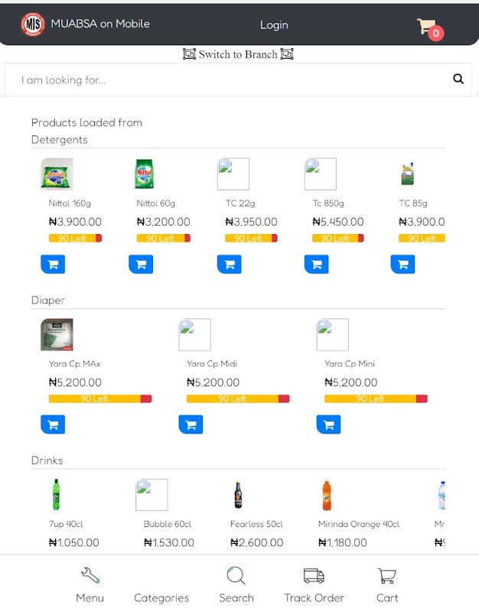Add Nittol 60g to cart
The width and height of the screenshot is (479, 612).
(141, 264)
